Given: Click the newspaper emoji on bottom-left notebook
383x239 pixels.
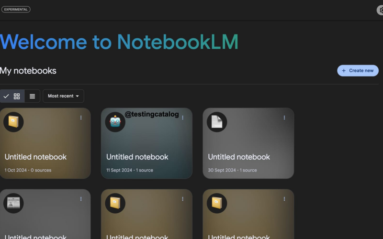Looking at the screenshot, I should click(13, 203).
